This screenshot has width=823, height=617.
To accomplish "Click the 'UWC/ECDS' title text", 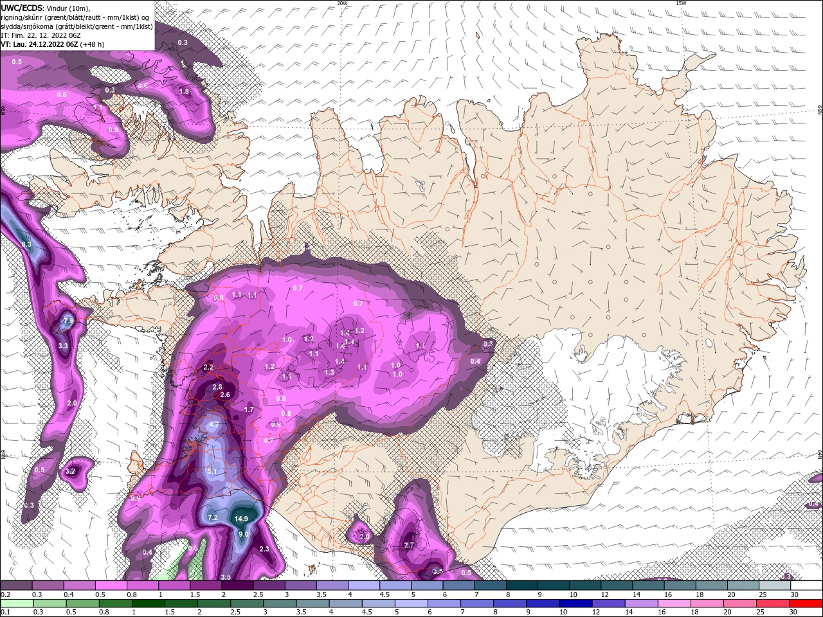I will pos(22,8).
